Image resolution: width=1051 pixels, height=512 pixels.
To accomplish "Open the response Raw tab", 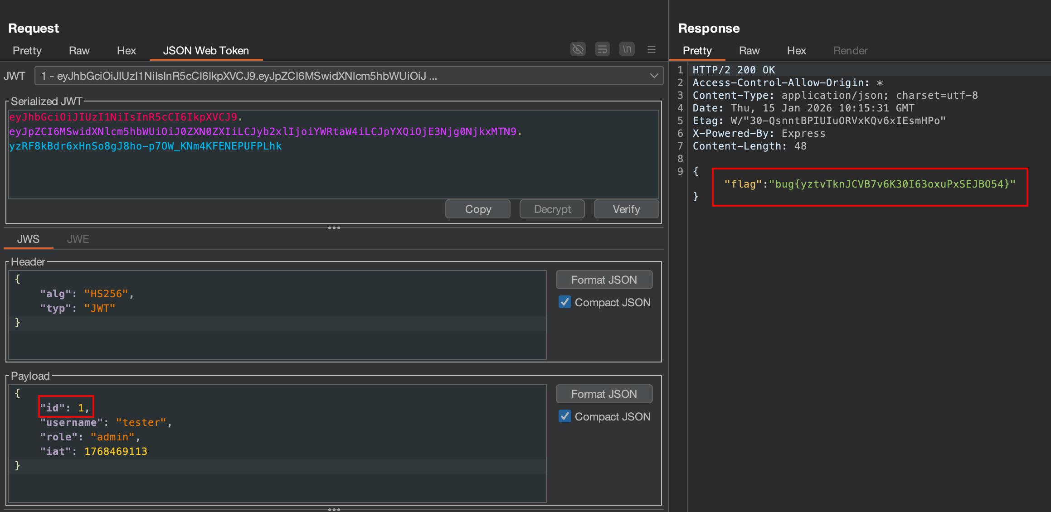I will tap(749, 51).
